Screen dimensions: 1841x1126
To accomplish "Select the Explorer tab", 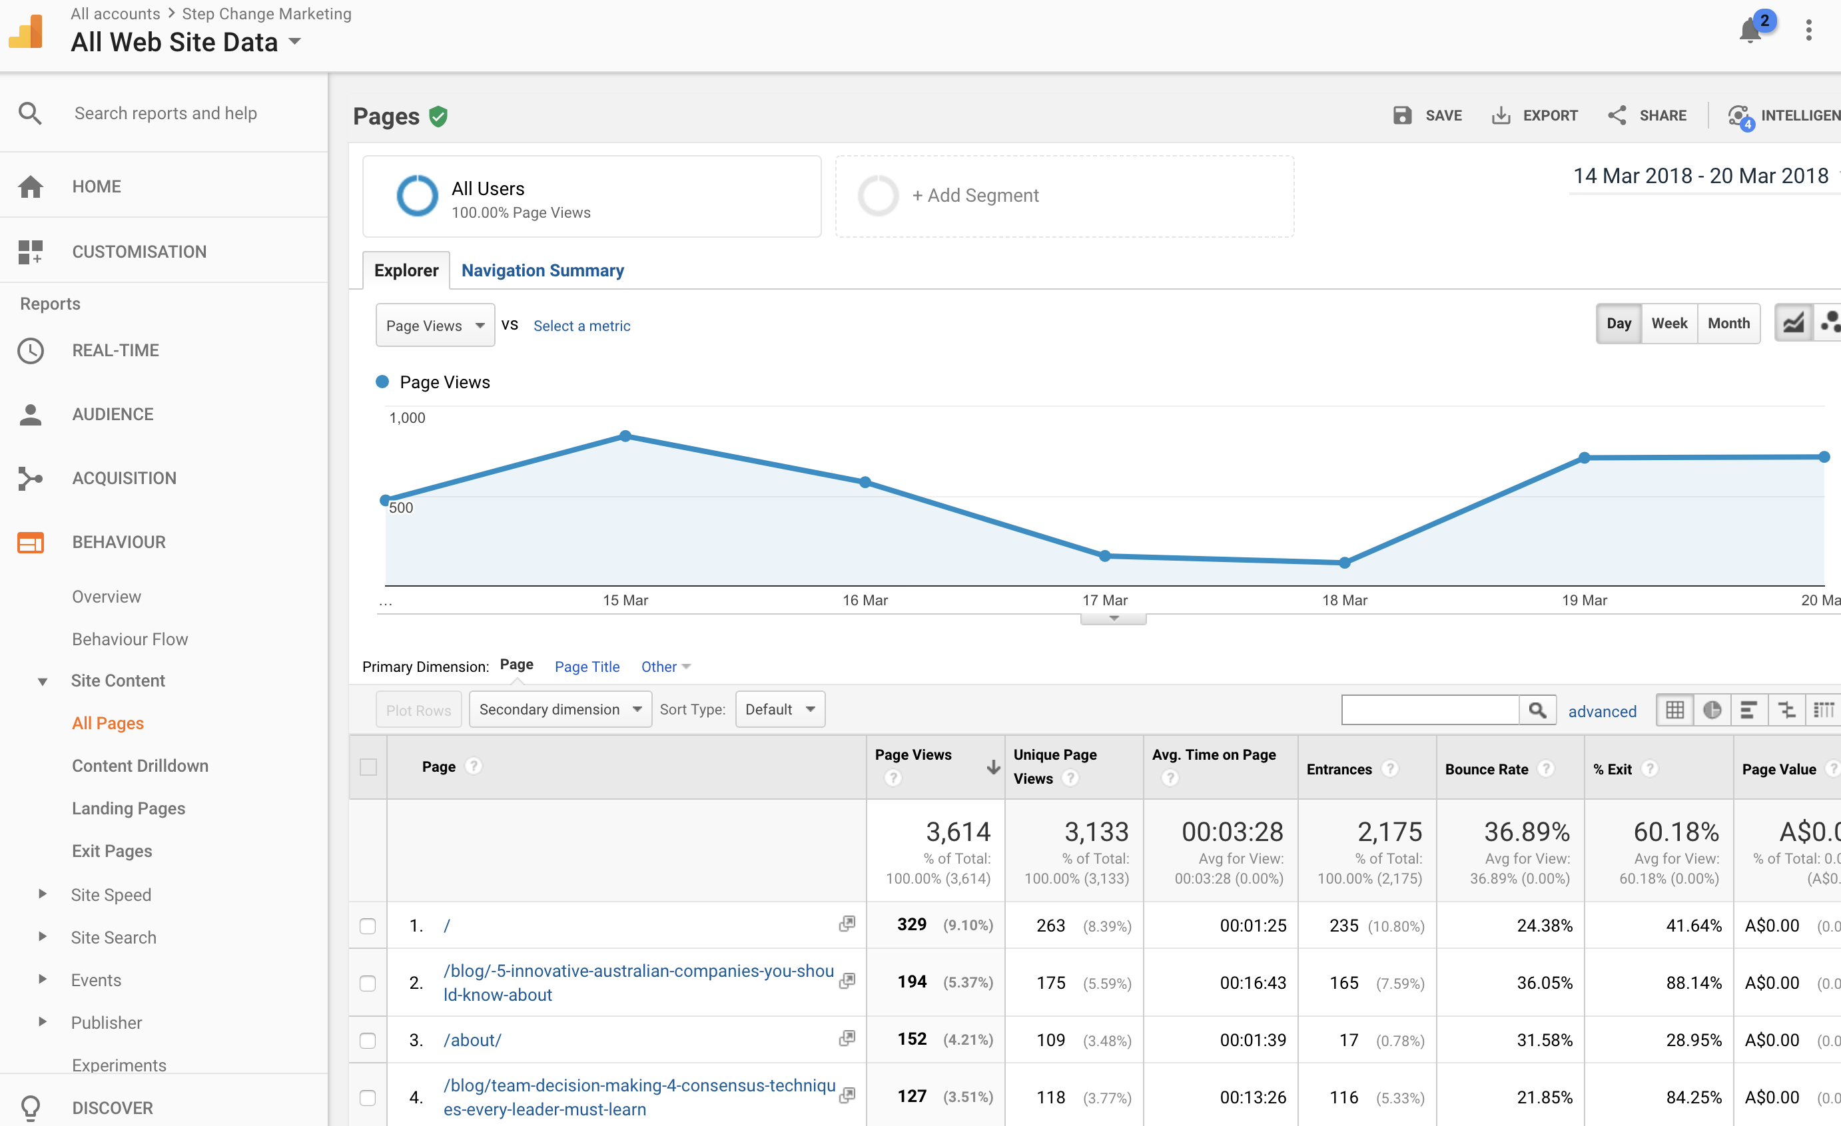I will coord(406,270).
